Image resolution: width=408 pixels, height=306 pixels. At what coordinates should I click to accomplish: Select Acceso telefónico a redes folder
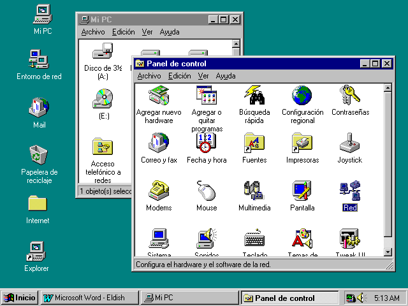[103, 146]
